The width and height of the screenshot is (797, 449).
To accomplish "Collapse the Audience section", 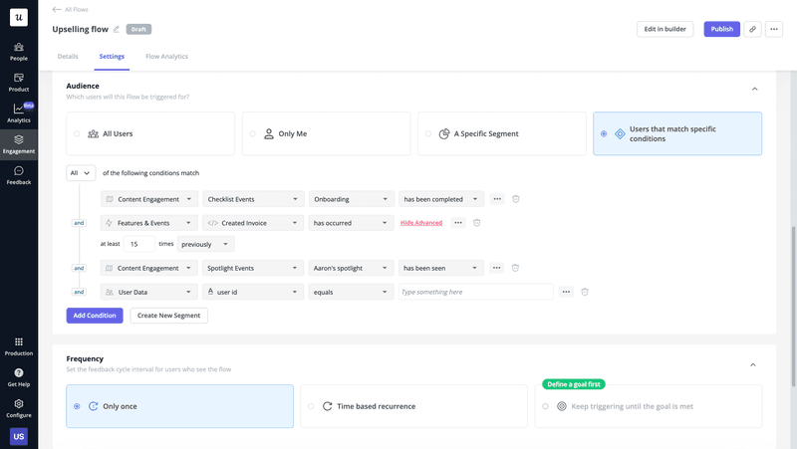I will [755, 89].
